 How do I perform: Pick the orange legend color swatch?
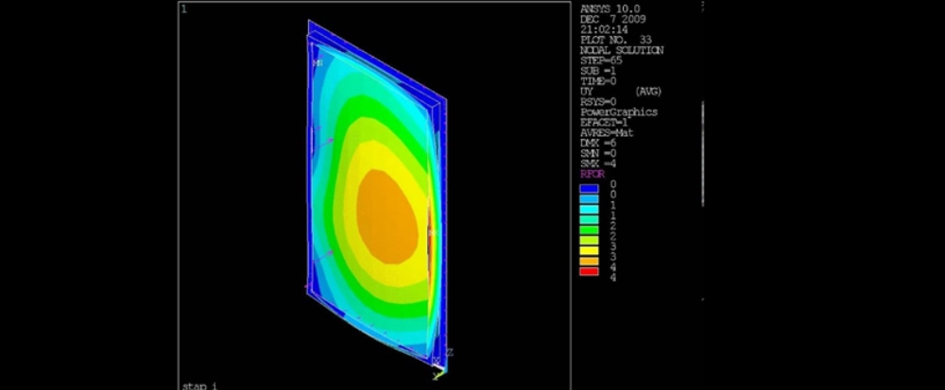[588, 261]
